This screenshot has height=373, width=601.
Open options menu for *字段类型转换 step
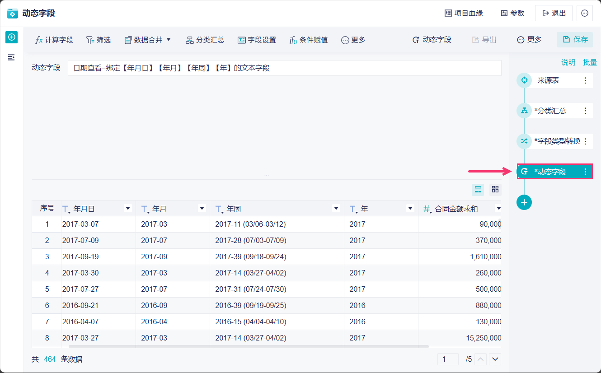586,141
